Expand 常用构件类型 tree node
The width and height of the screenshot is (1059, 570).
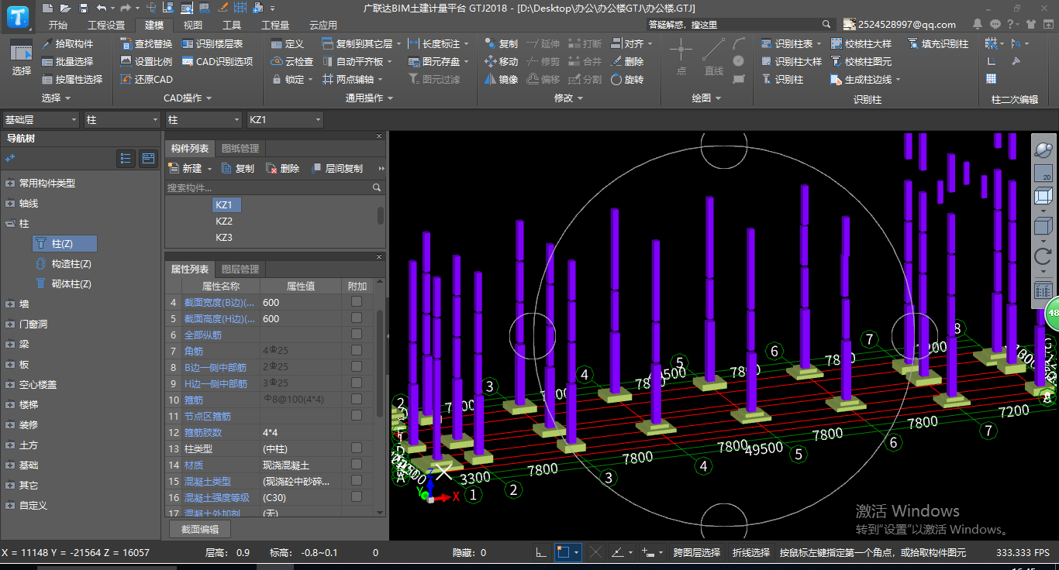point(9,184)
